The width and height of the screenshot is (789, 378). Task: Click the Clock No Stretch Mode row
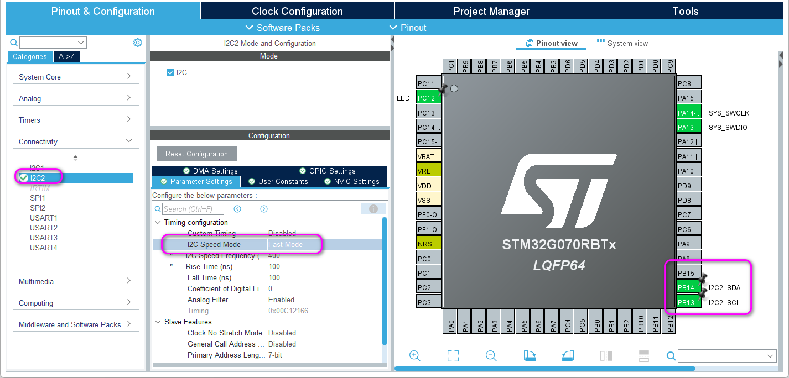click(267, 333)
